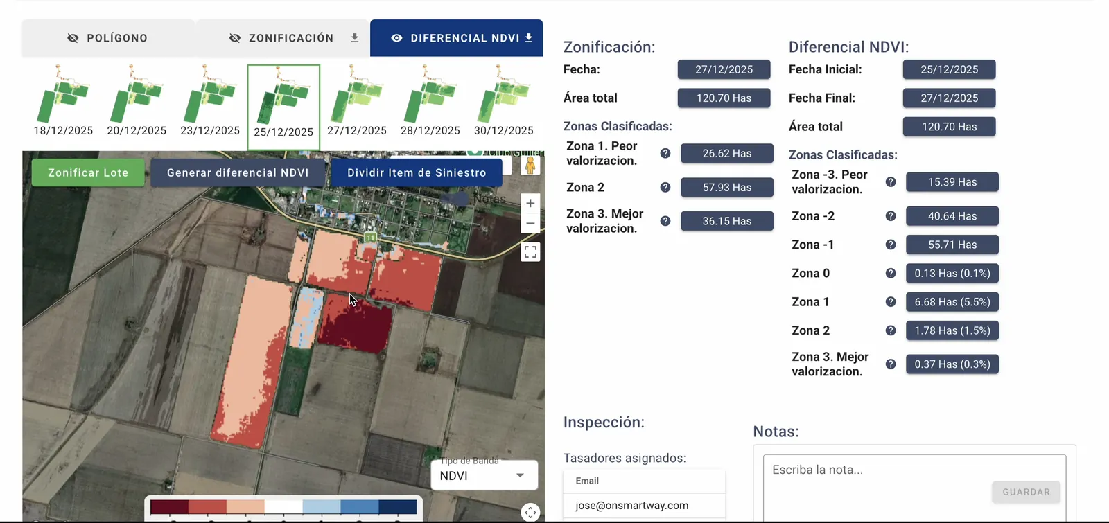Select the 18/12/2025 image thumbnail
The width and height of the screenshot is (1109, 523).
tap(63, 100)
